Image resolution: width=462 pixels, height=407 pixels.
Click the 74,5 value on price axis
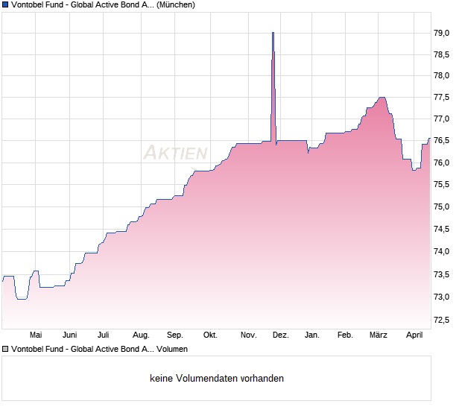pos(442,229)
